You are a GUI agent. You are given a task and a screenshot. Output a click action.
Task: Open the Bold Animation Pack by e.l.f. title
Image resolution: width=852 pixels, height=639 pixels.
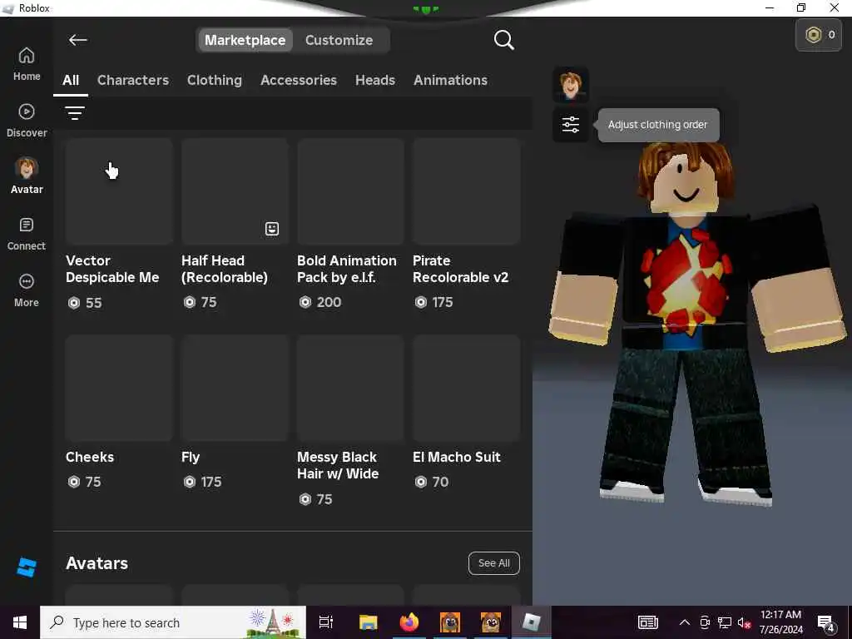(x=347, y=269)
